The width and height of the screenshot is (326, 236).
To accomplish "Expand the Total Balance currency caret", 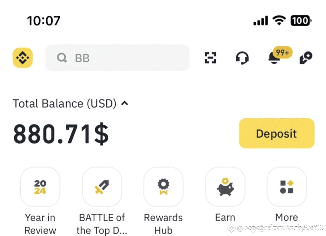I will [x=124, y=103].
